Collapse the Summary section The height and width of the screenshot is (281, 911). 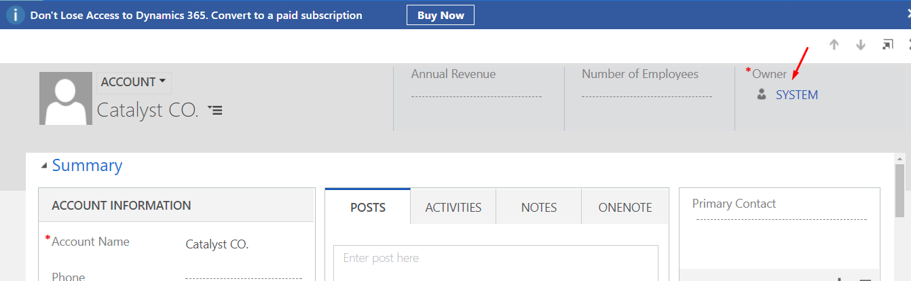(x=45, y=166)
